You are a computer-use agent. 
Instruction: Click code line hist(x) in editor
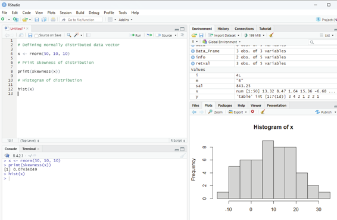click(26, 89)
